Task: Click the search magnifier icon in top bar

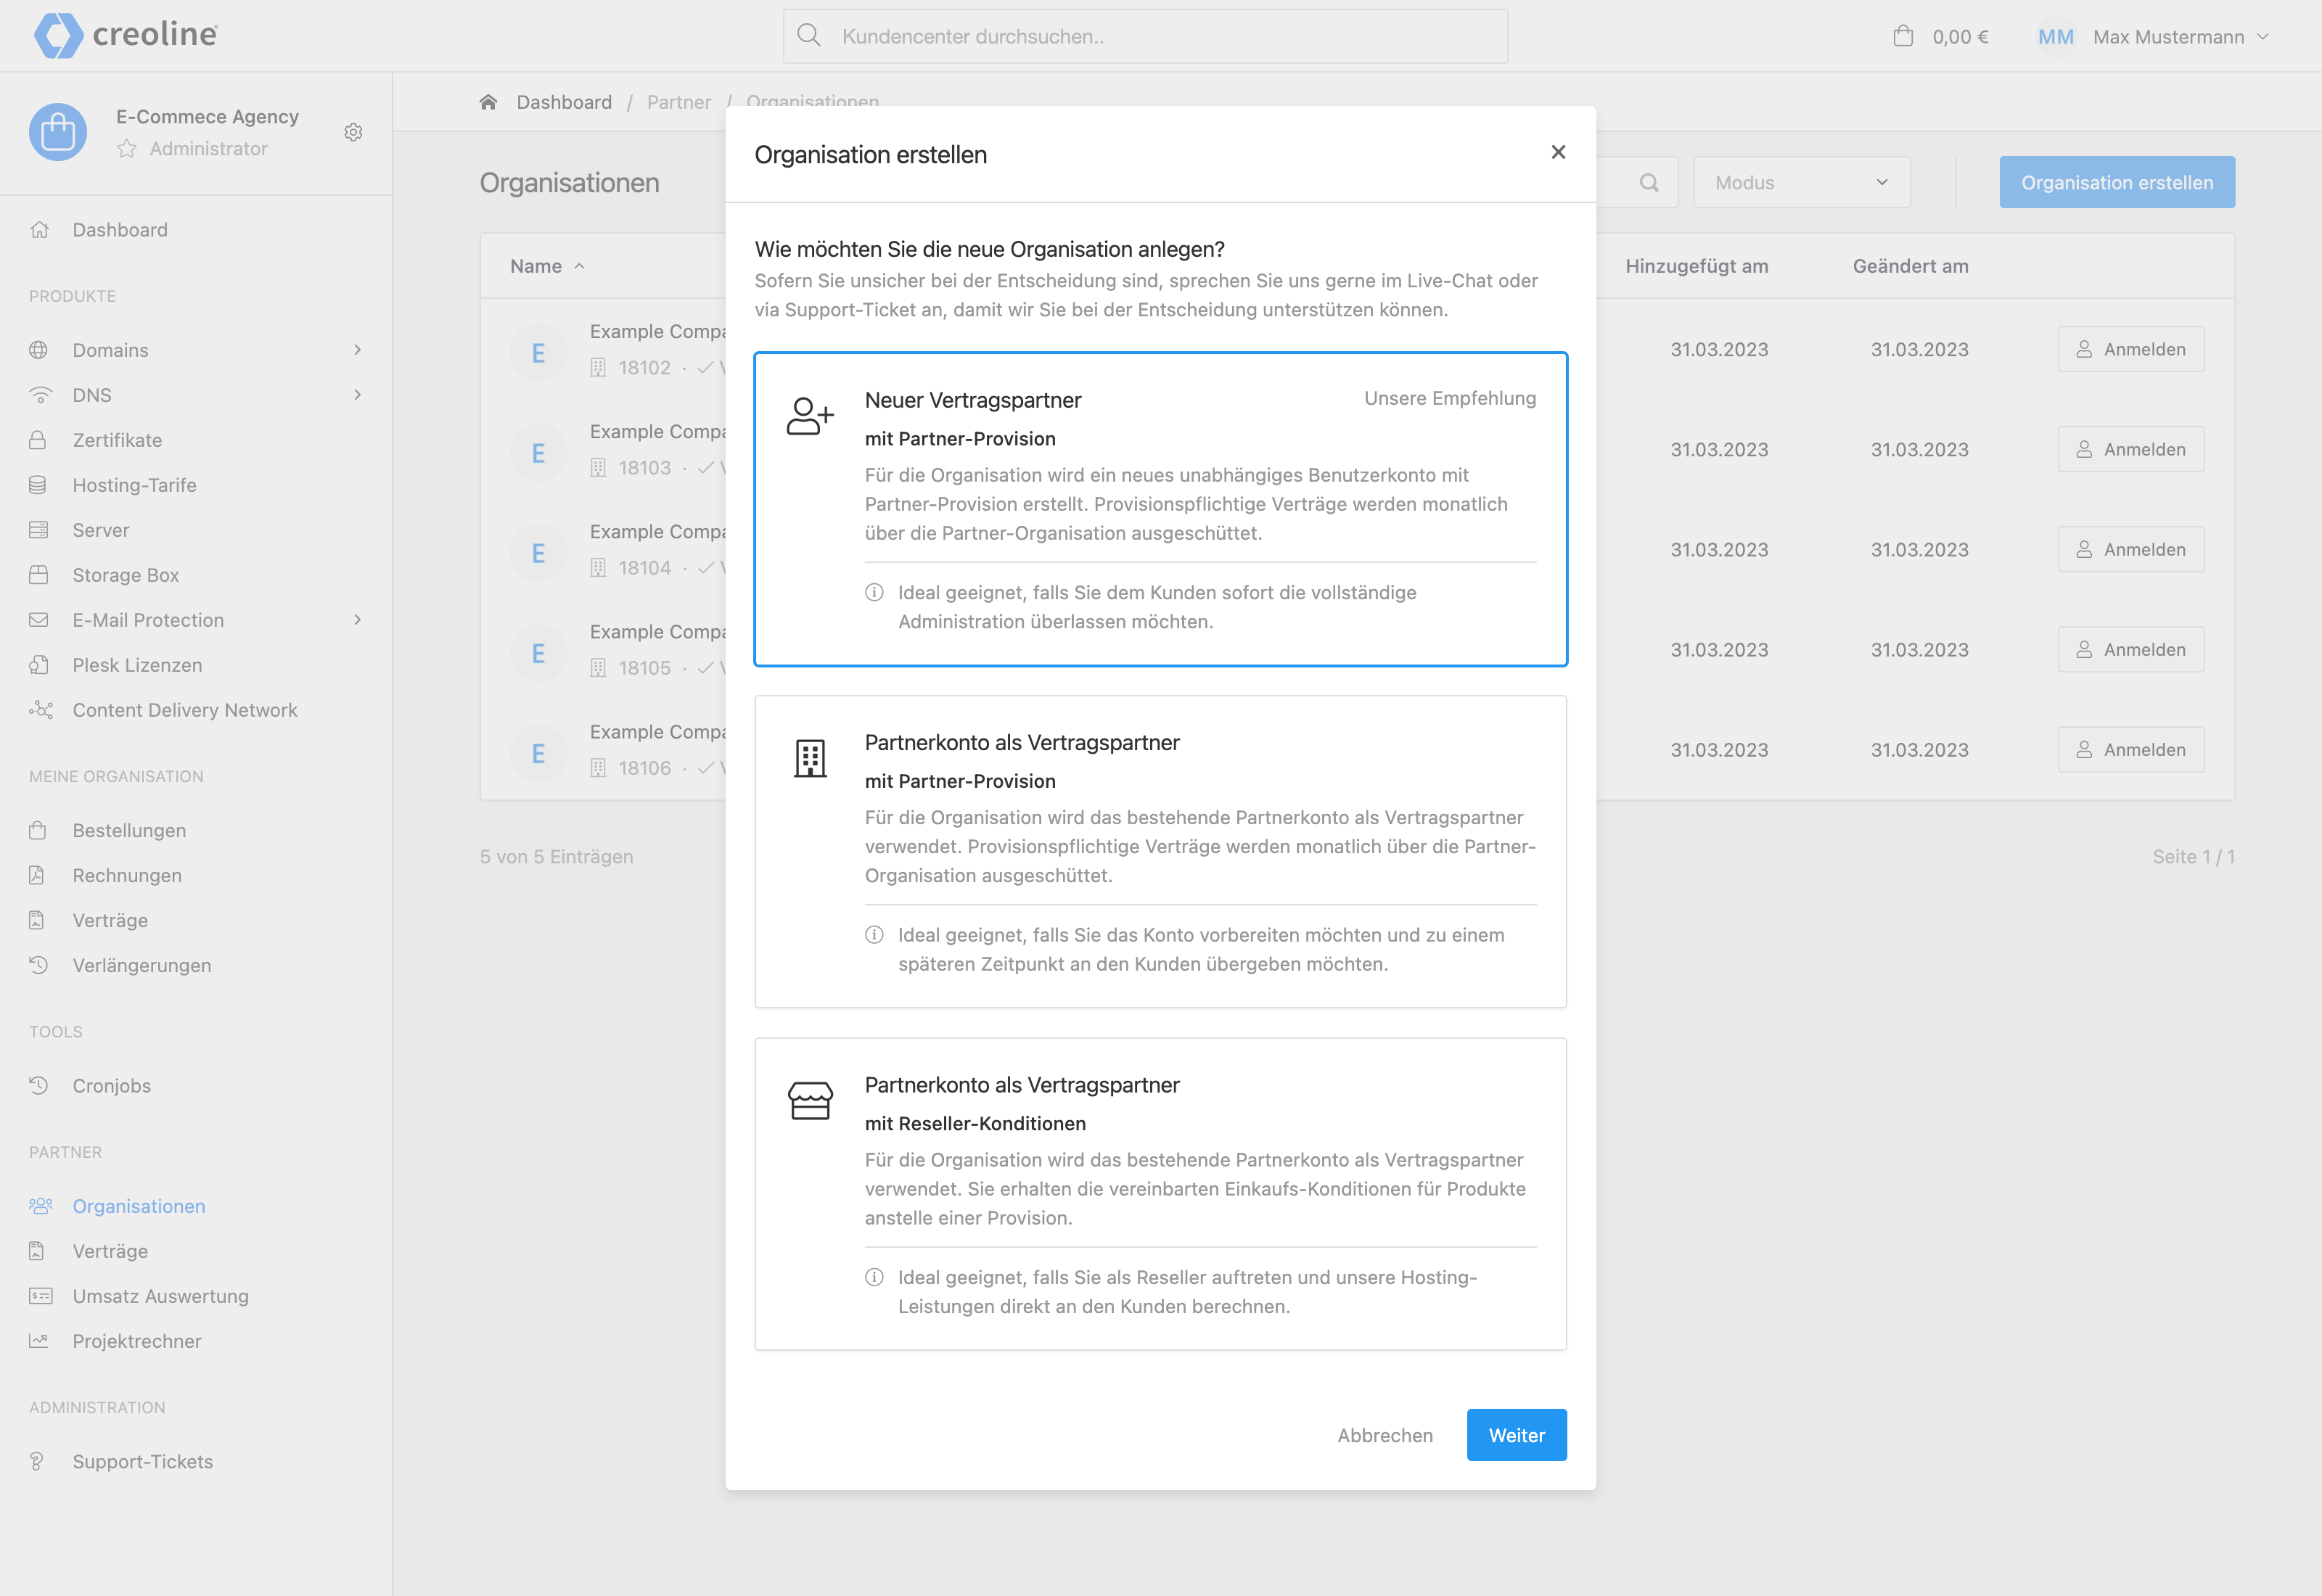Action: pos(809,36)
